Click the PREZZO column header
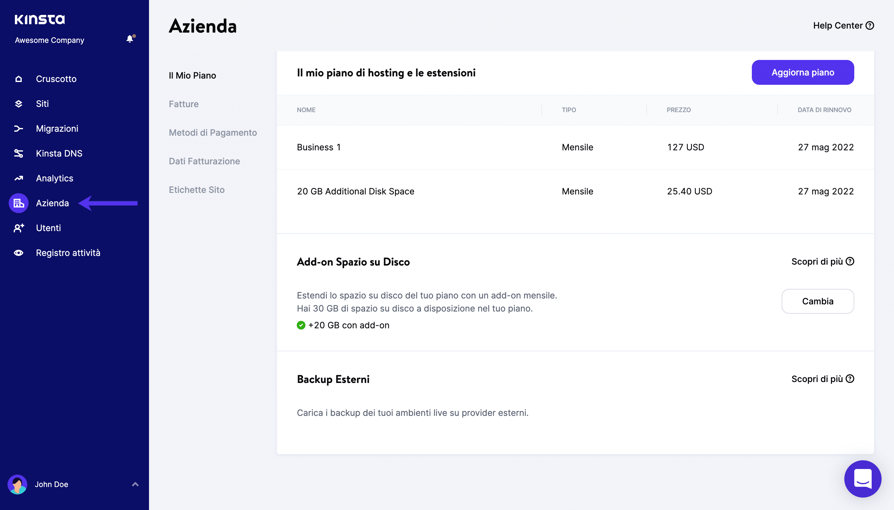Viewport: 894px width, 510px height. 679,110
